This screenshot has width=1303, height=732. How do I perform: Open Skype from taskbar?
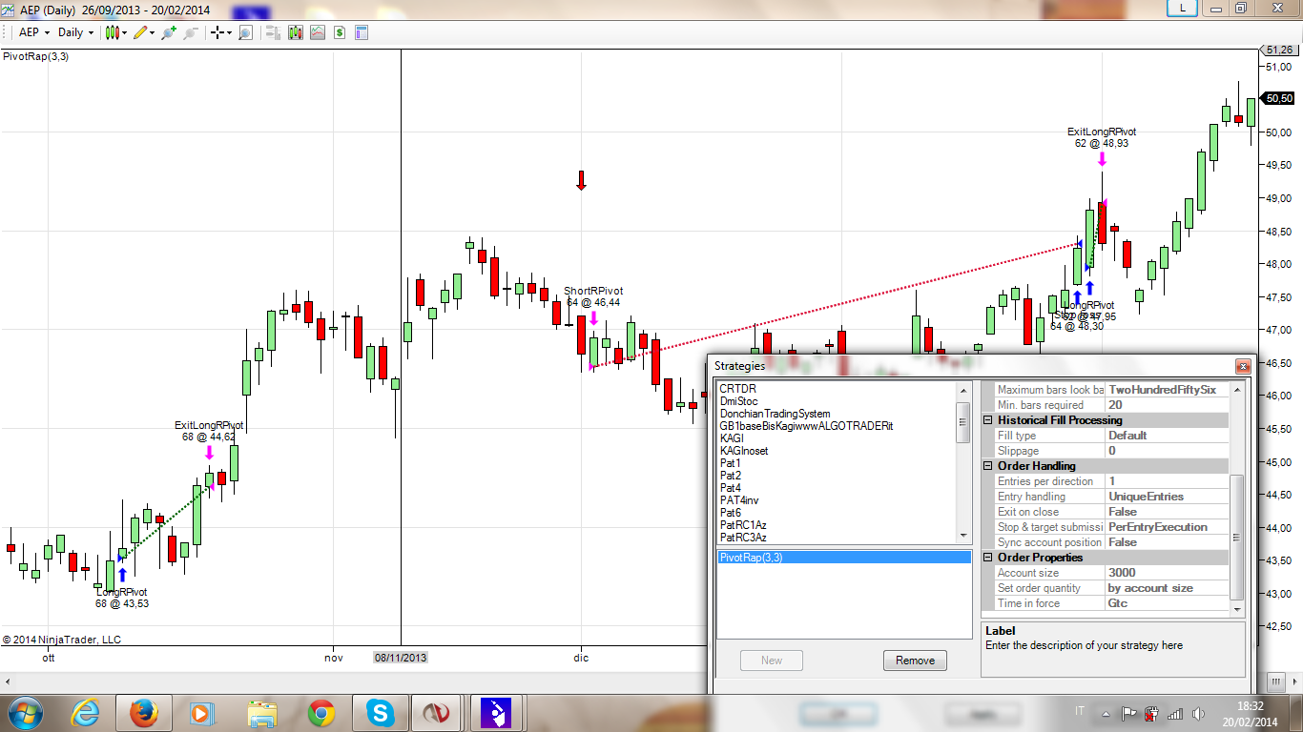click(x=380, y=713)
